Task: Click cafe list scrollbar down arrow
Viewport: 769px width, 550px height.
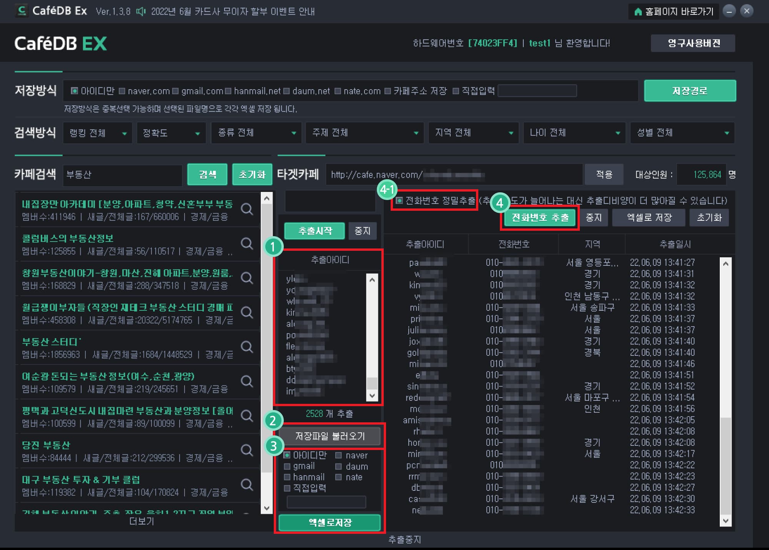Action: click(x=266, y=508)
